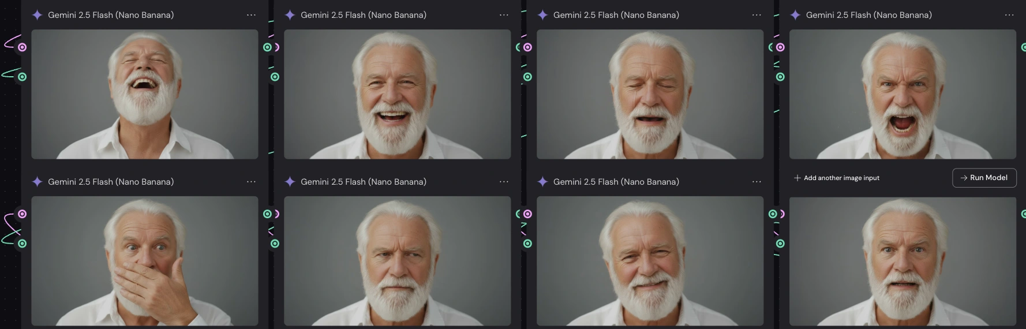Click green input port of worried raised-eyebrows node
Viewport: 1026px width, 329px height.
coord(780,244)
